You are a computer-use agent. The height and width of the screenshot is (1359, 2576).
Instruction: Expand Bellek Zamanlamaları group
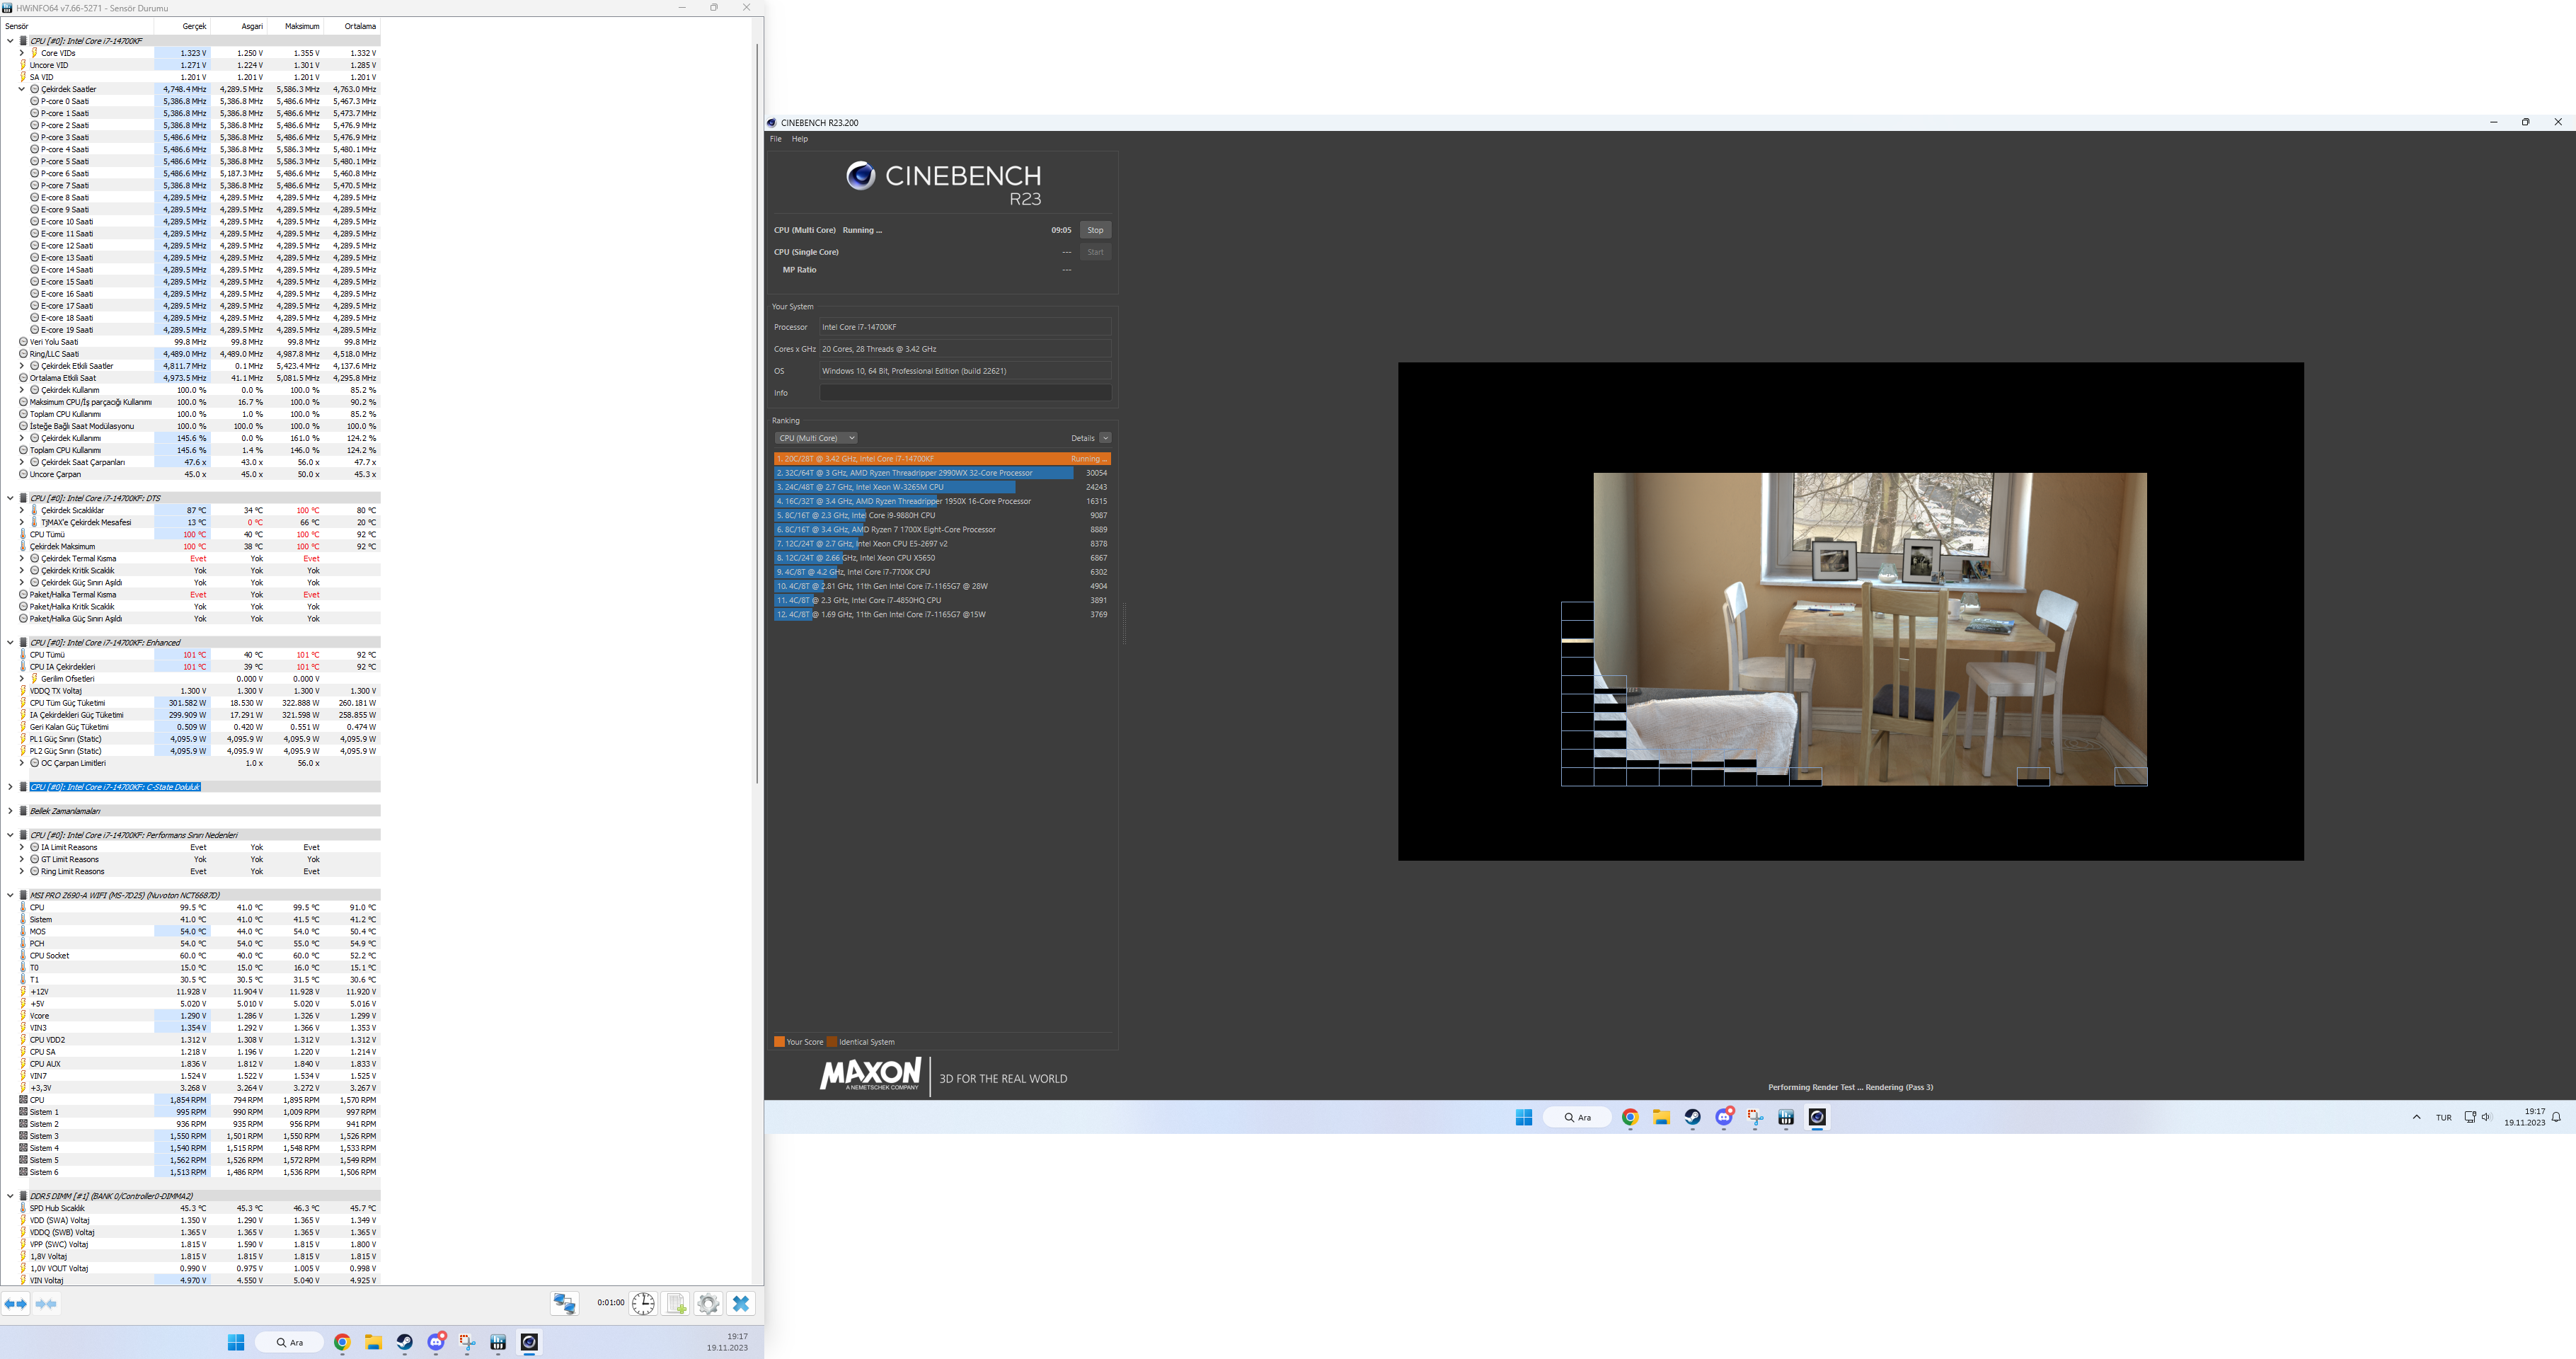pyautogui.click(x=10, y=811)
